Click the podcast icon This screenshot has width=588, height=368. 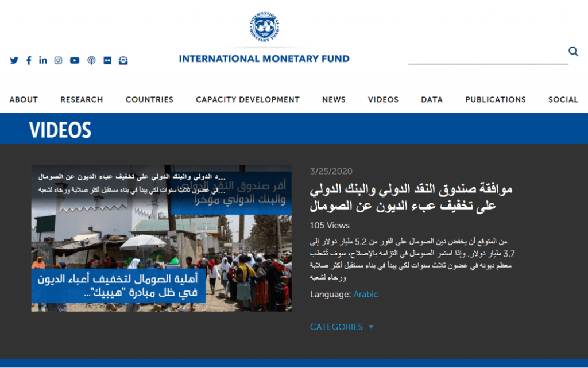click(91, 60)
